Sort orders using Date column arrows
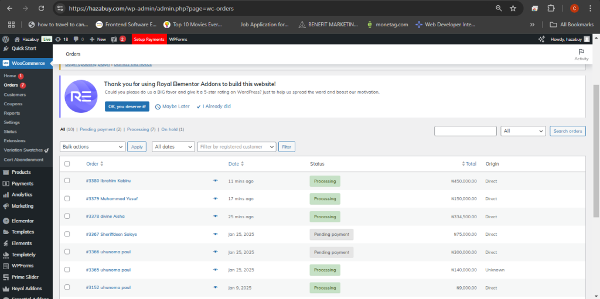Screen dimensions: 600x299 pos(243,164)
